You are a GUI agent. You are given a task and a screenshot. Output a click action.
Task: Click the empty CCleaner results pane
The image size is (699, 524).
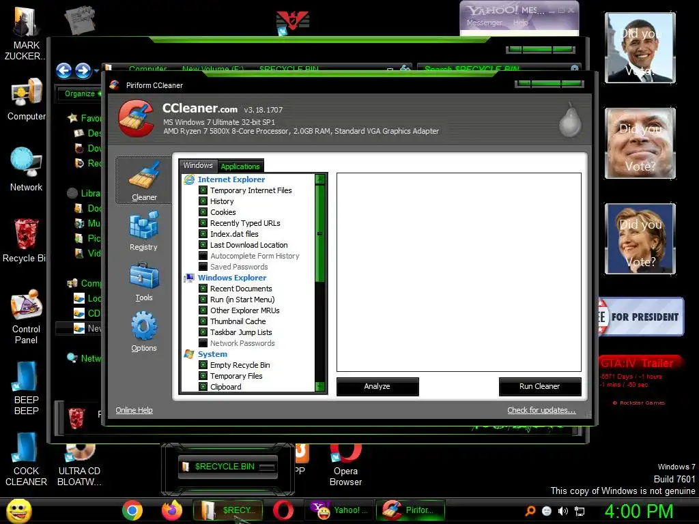coord(459,272)
